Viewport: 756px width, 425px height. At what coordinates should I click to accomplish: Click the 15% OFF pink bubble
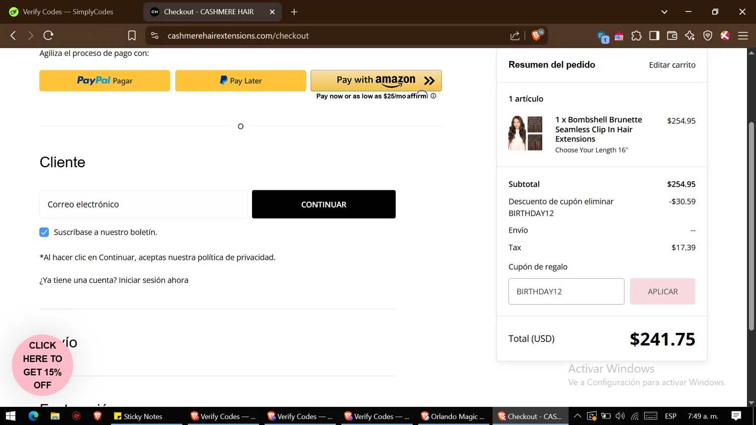coord(42,365)
